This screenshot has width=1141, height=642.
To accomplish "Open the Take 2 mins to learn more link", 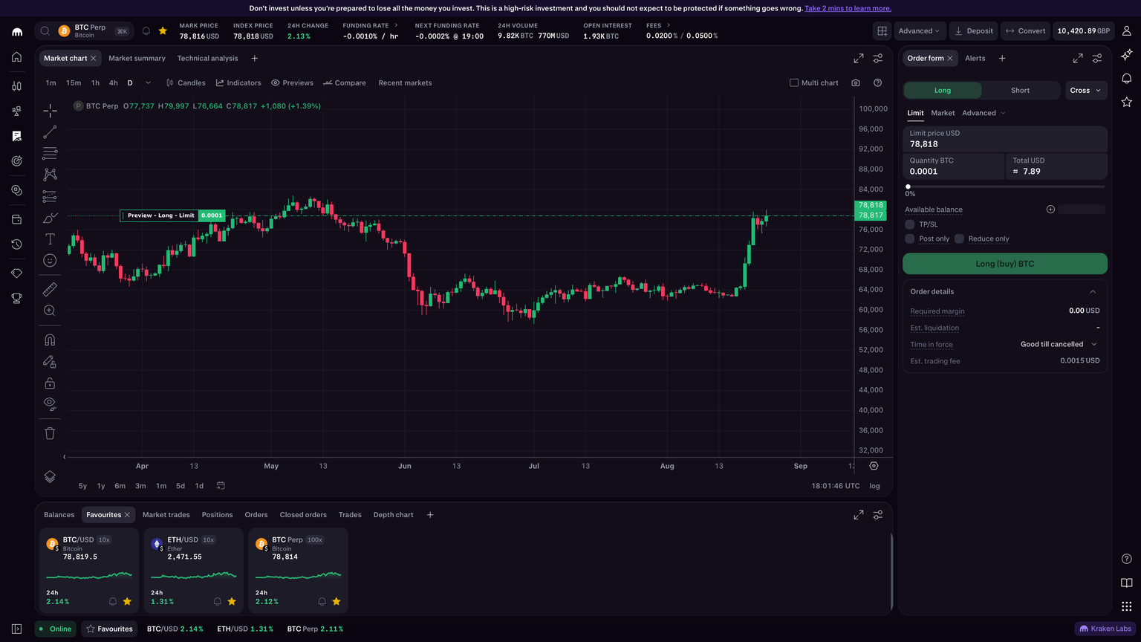I will 848,8.
